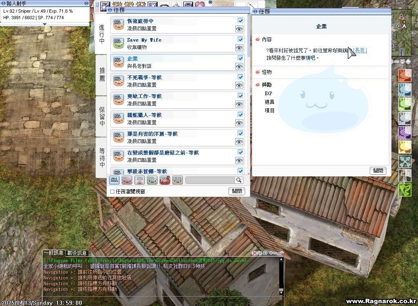
Task: Follow the [長老] navigation link
Action: point(360,50)
